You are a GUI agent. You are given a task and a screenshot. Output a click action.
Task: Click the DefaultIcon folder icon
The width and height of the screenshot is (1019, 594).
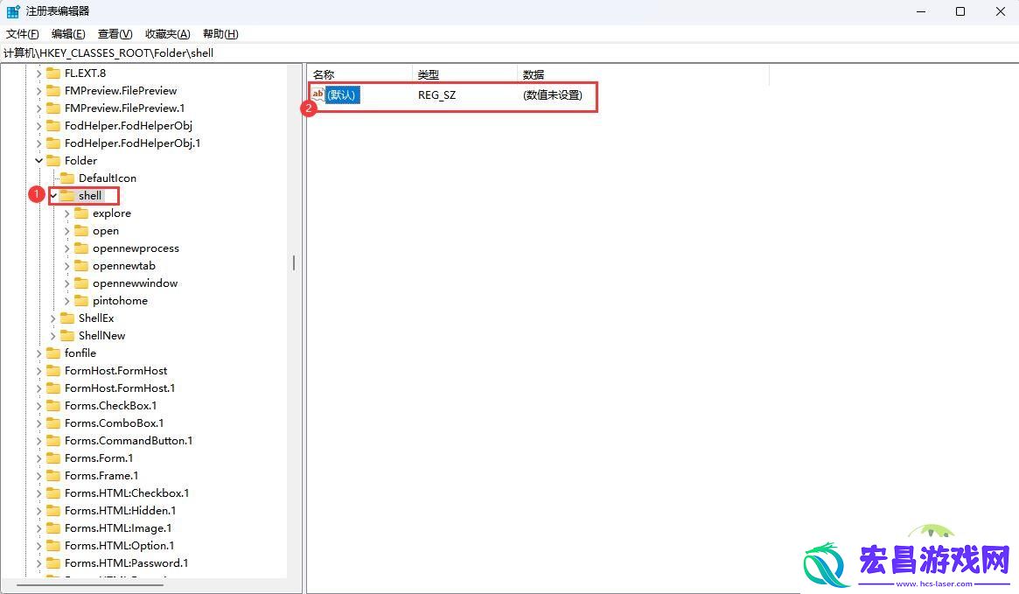67,178
